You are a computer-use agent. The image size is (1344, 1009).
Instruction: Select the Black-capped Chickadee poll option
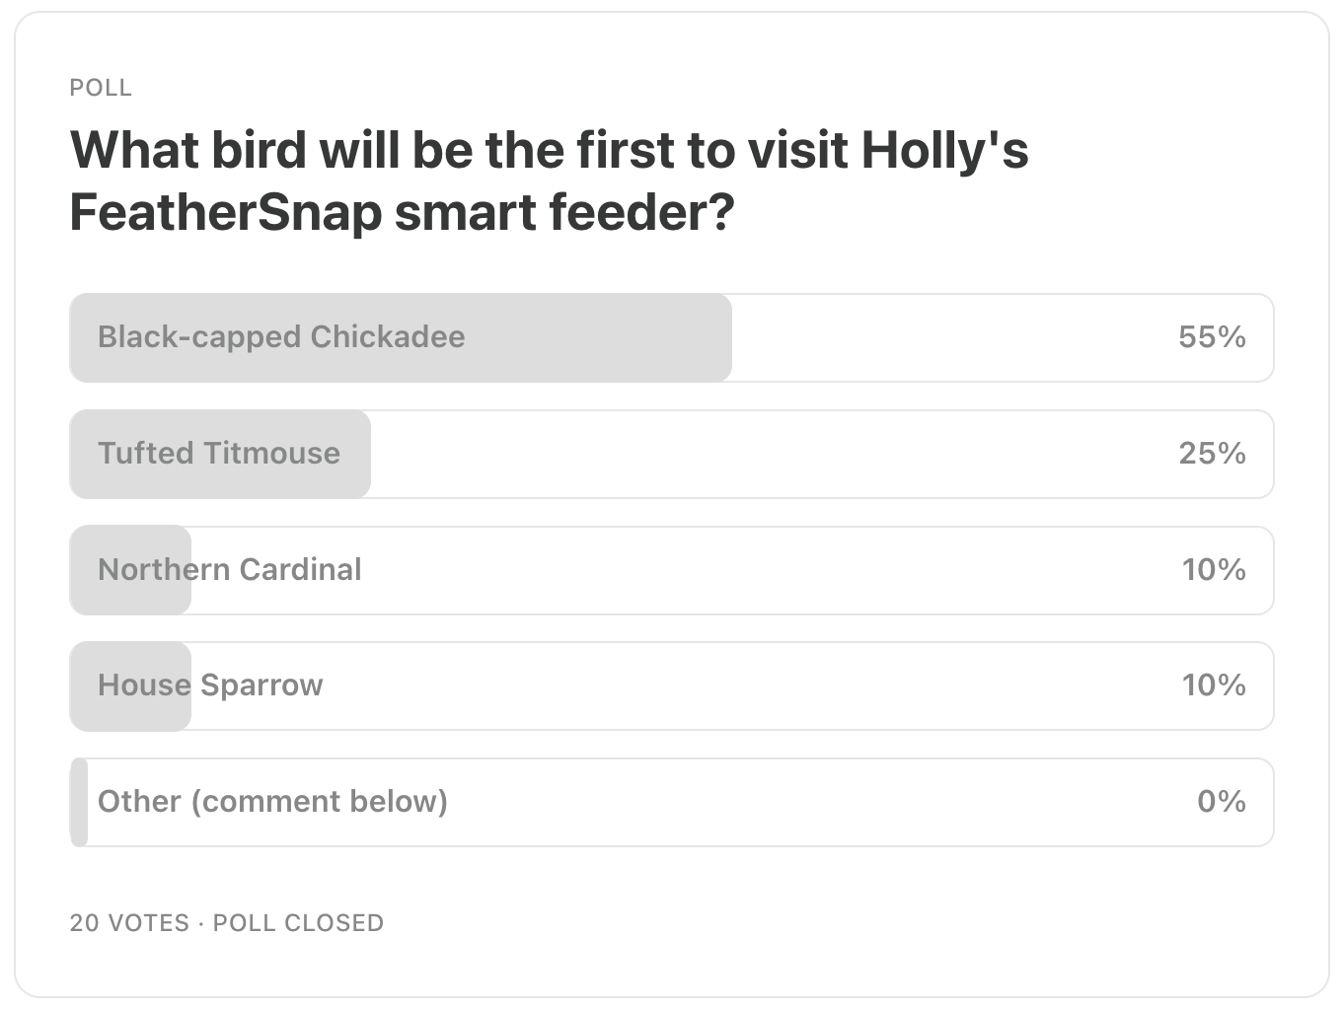coord(671,337)
